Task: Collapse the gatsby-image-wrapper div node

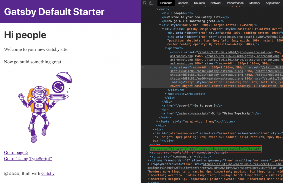Action: (163, 29)
